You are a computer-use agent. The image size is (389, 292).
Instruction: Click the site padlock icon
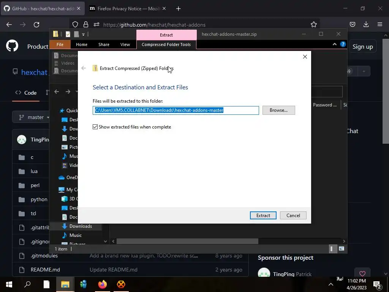tap(86, 24)
